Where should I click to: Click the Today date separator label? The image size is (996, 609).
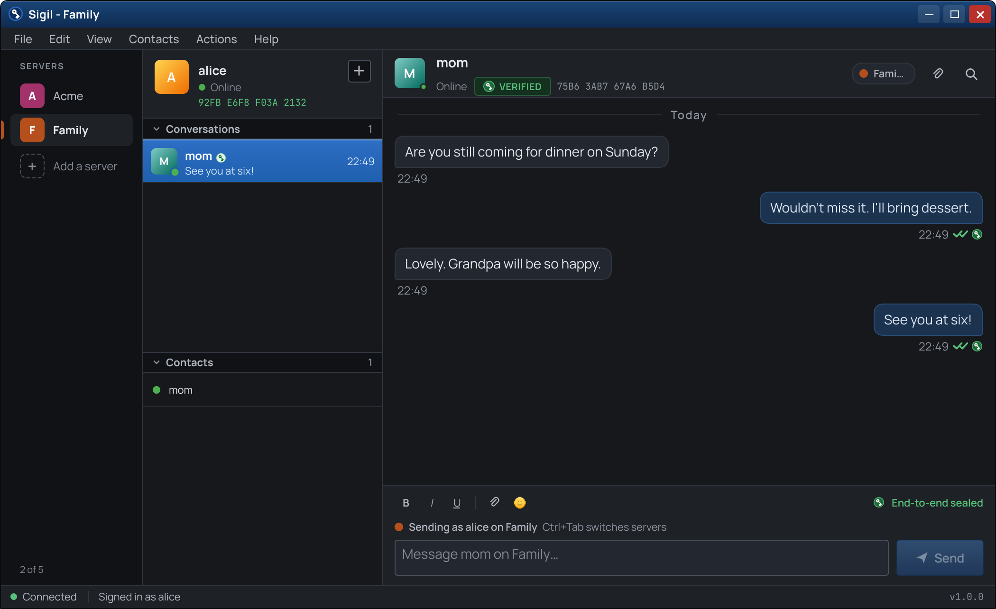(689, 115)
